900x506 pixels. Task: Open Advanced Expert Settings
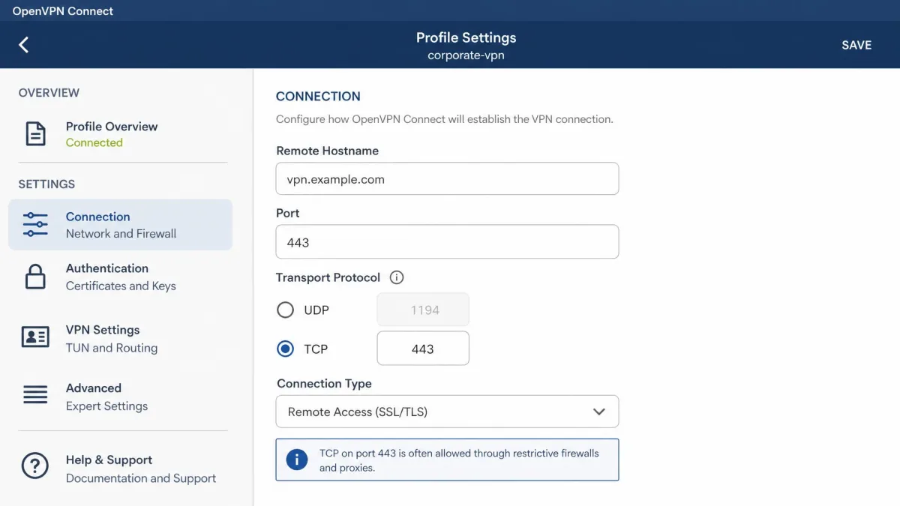(x=120, y=397)
